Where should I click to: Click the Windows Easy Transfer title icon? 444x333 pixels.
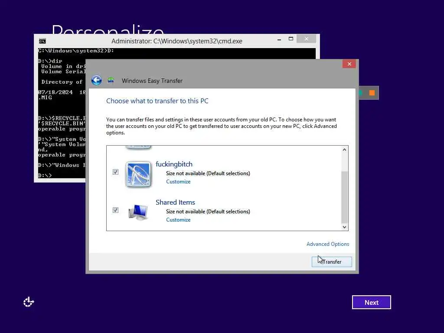coord(111,80)
